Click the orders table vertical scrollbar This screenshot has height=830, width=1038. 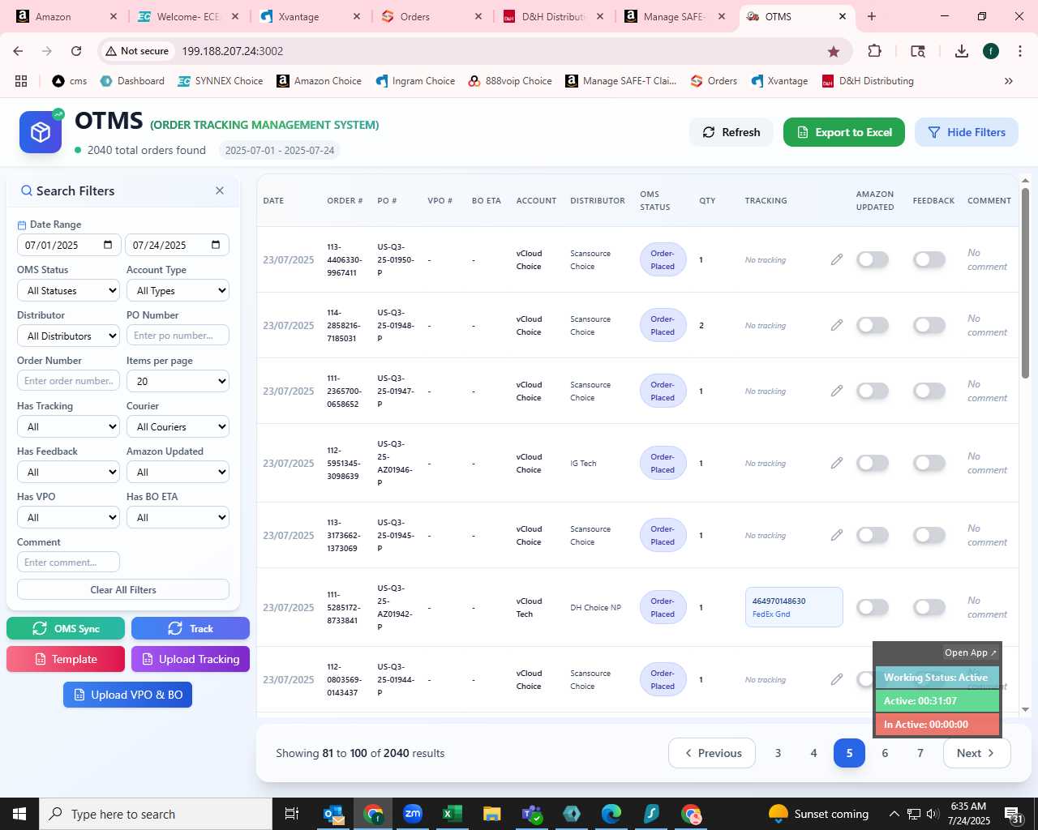tap(1025, 282)
